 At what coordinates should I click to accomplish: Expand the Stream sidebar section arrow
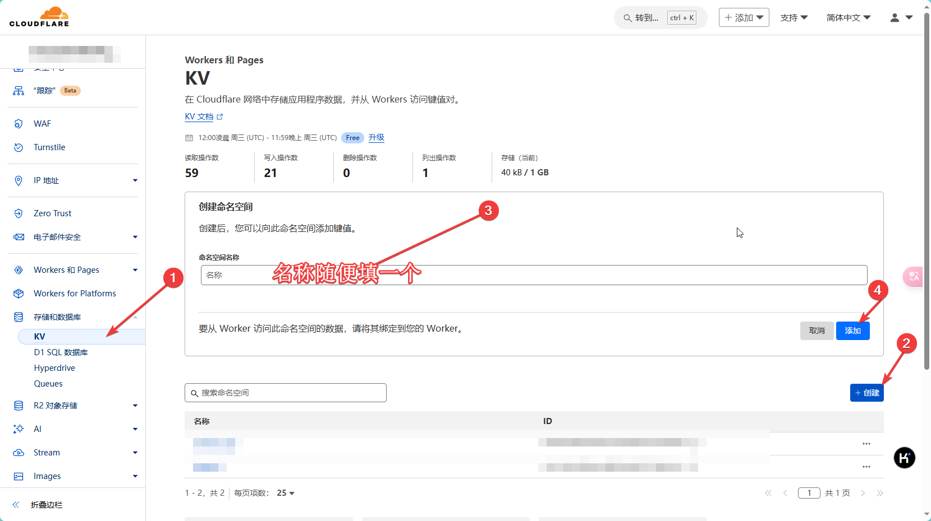pos(135,453)
